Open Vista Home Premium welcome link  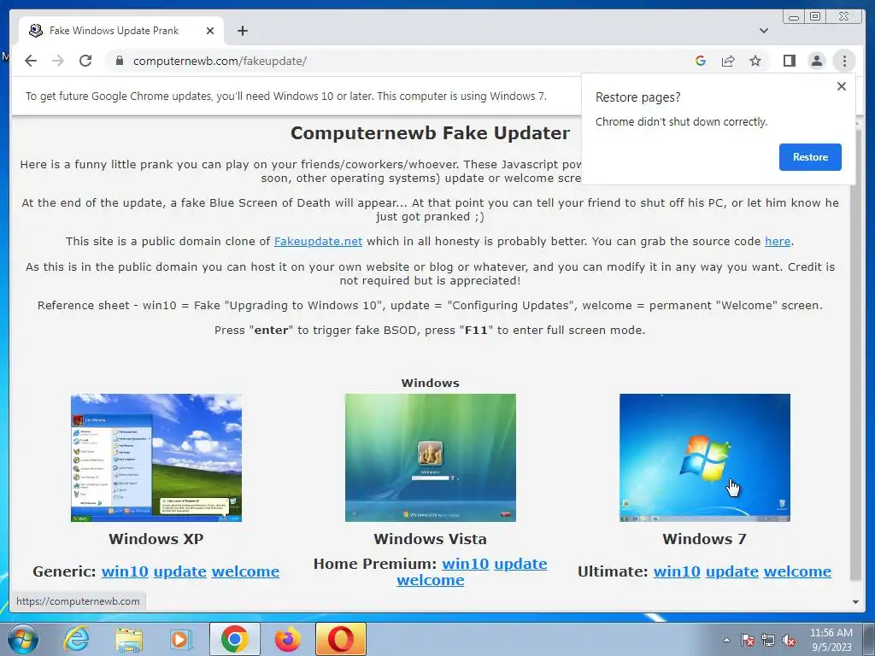coord(431,580)
